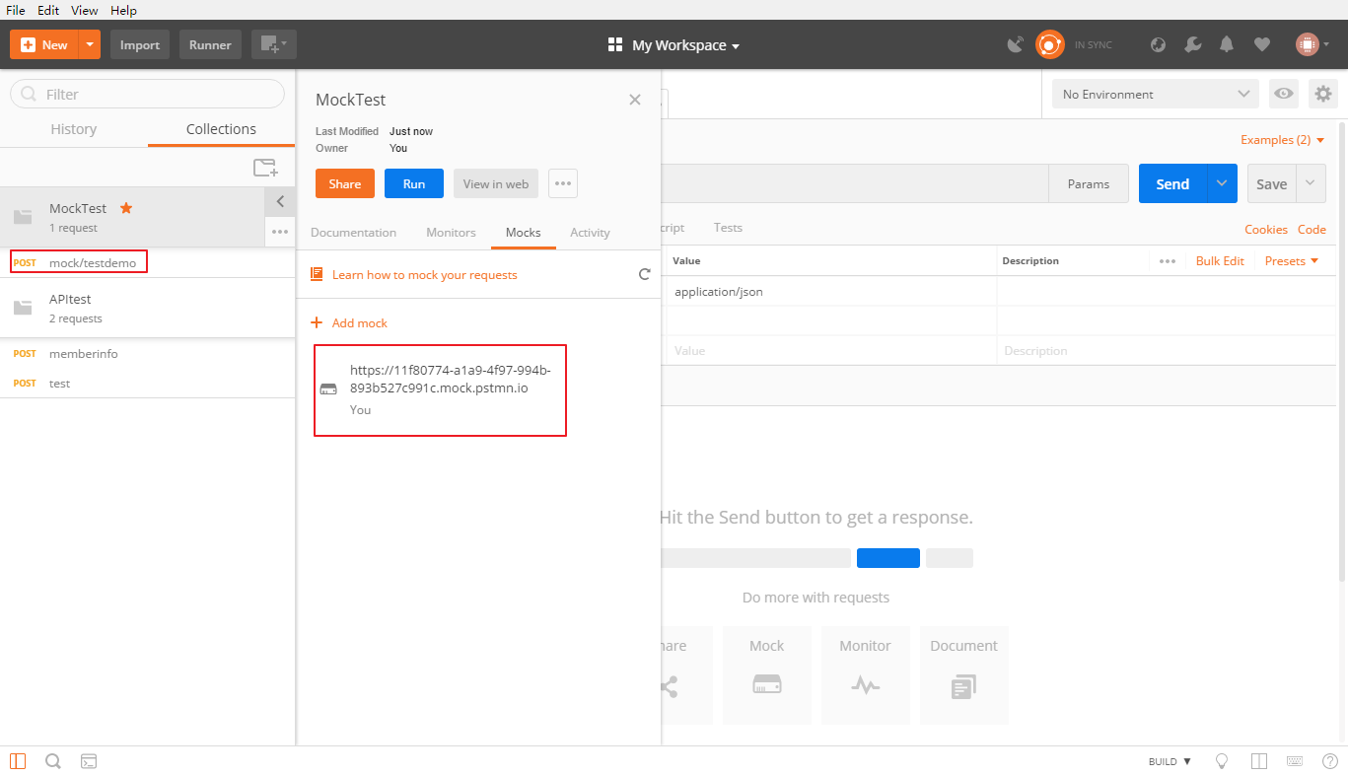Click the lightbulb bootcamp icon

(1222, 761)
